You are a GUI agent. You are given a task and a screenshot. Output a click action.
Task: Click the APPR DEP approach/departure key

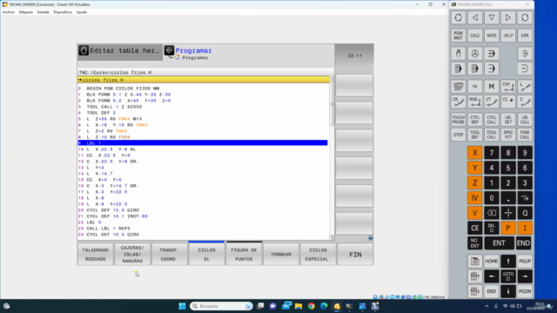click(459, 86)
